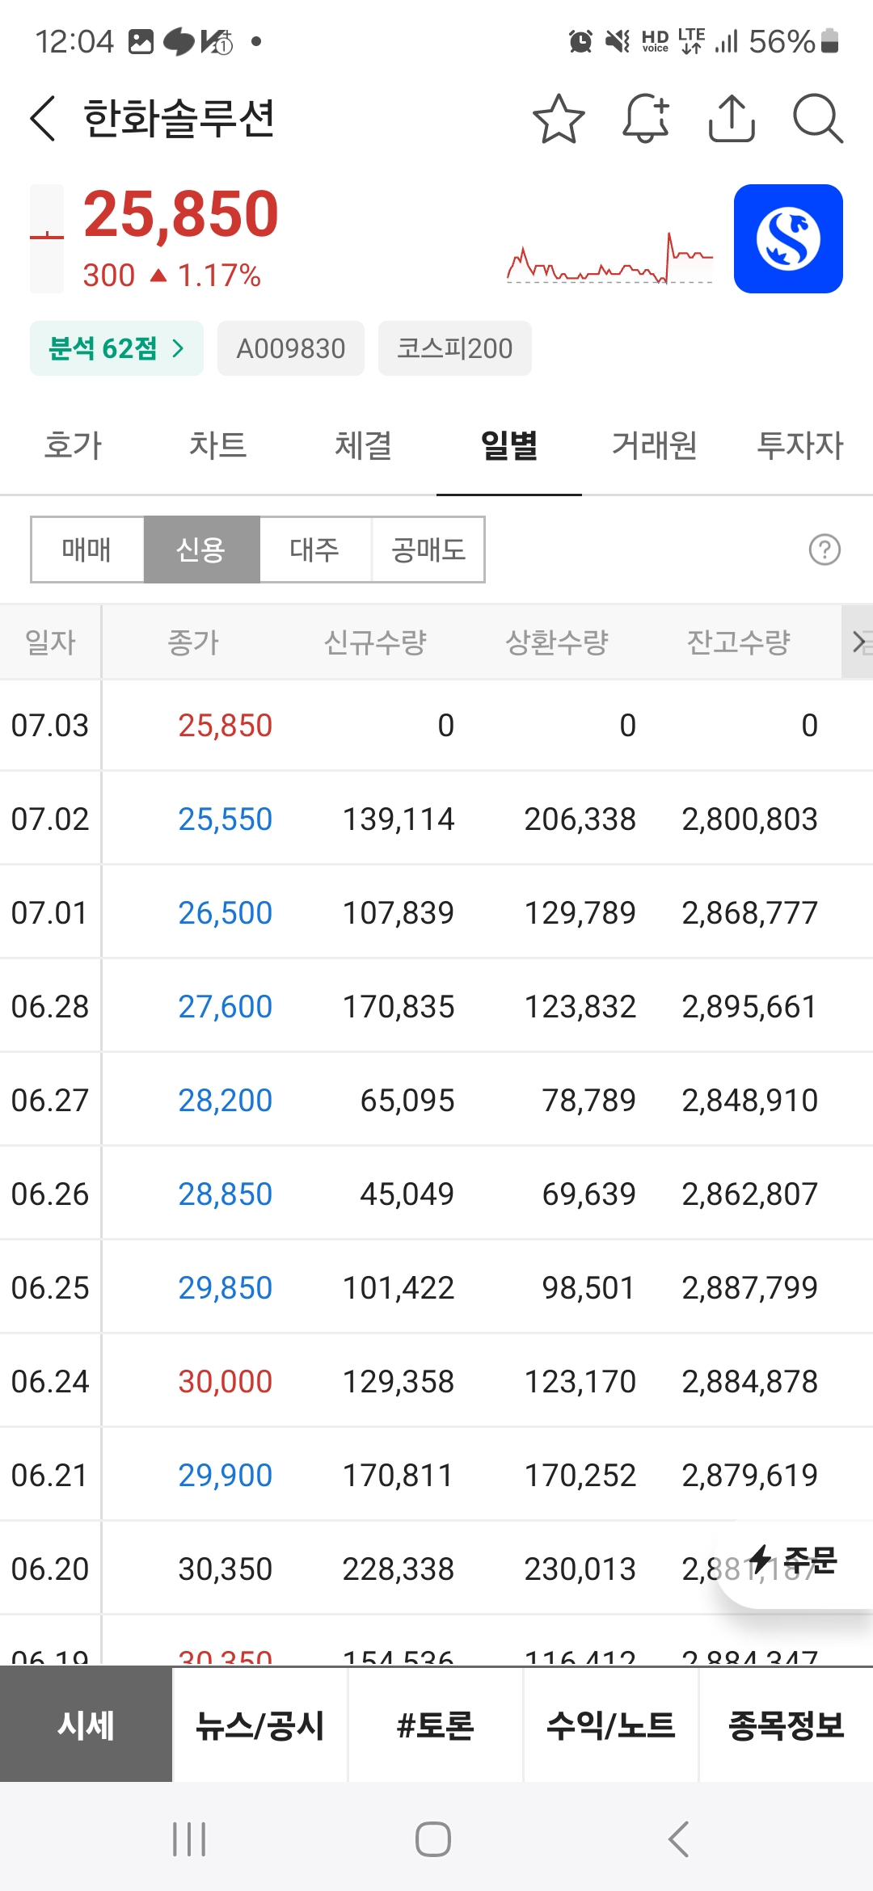Select closing price 30,350 on 06.20
Viewport: 873px width, 1891px height.
point(226,1569)
